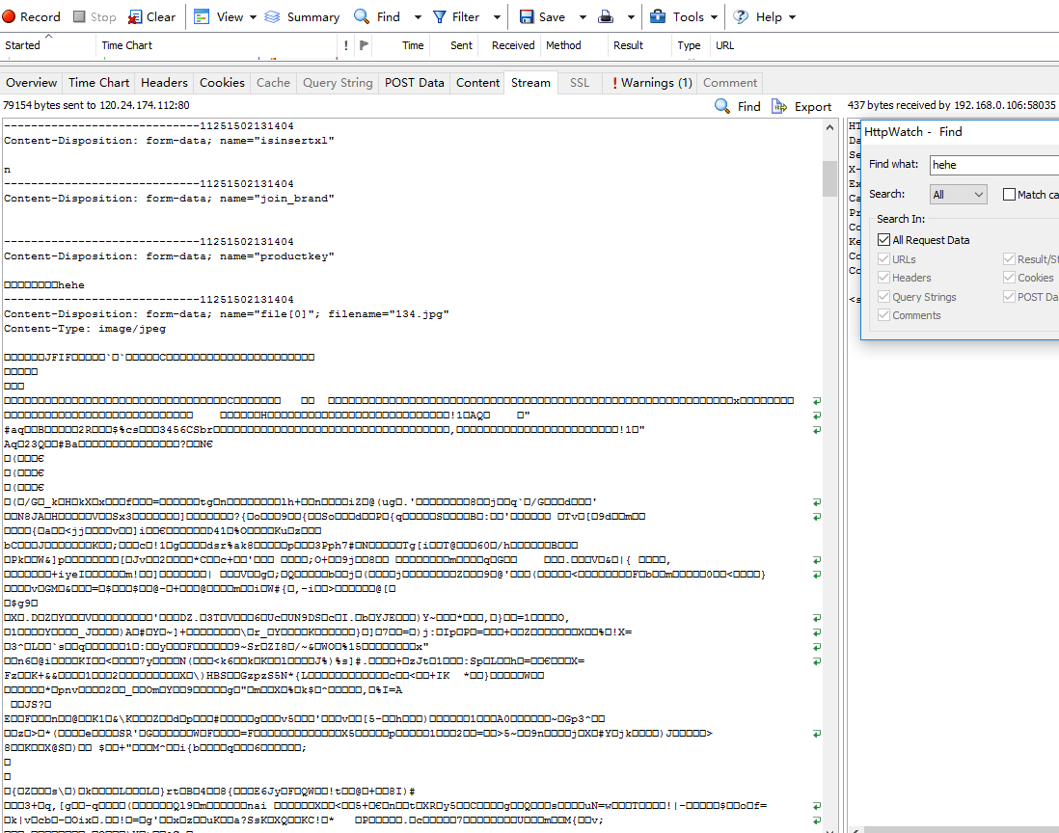This screenshot has width=1059, height=833.
Task: Click the Save disk icon
Action: [527, 16]
